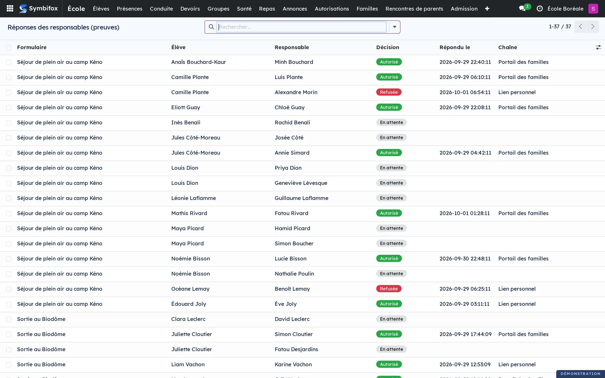The height and width of the screenshot is (378, 605).
Task: Open the apps grid launcher icon
Action: (10, 8)
